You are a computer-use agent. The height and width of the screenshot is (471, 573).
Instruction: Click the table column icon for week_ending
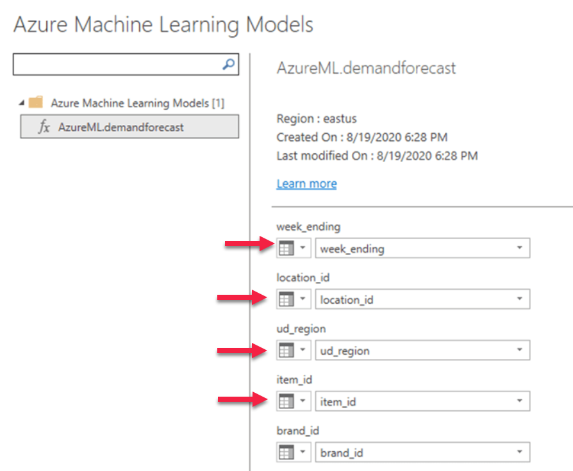click(x=286, y=248)
